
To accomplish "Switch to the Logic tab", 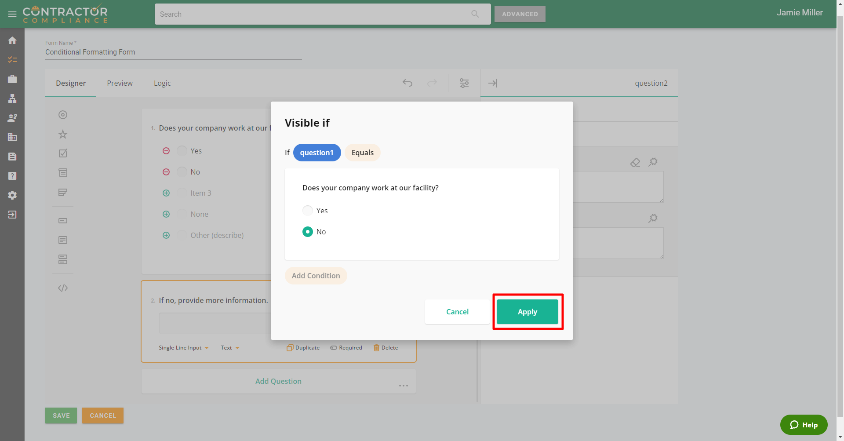I will 162,83.
